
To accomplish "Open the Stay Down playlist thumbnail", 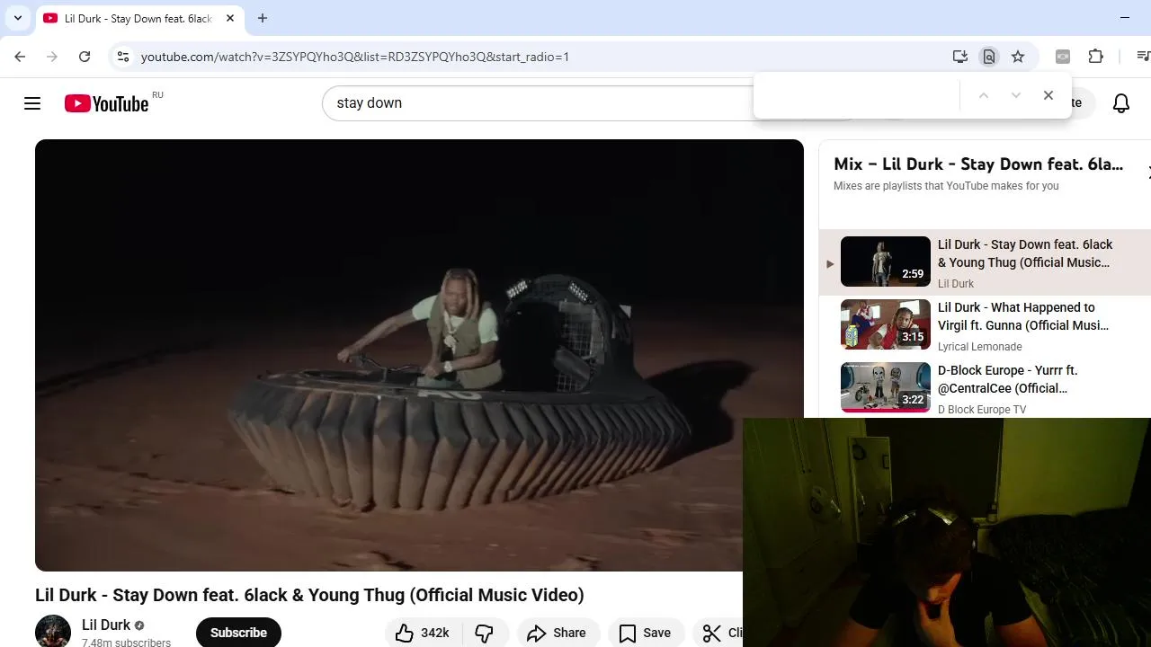I will pos(886,261).
